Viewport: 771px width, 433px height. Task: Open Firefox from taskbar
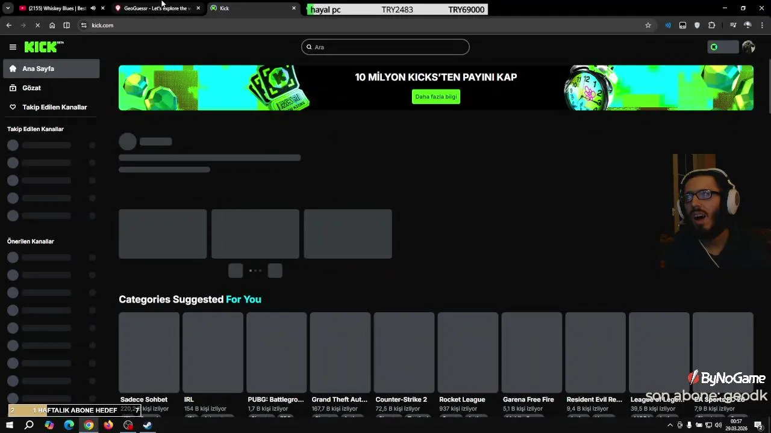108,425
